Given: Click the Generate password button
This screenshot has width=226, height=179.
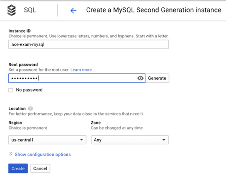Looking at the screenshot, I should pos(157,78).
